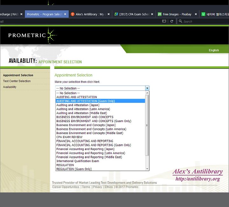The image size is (229, 207).
Task: Select AUDITING AND ATTESTATION option
Action: click(x=101, y=97)
